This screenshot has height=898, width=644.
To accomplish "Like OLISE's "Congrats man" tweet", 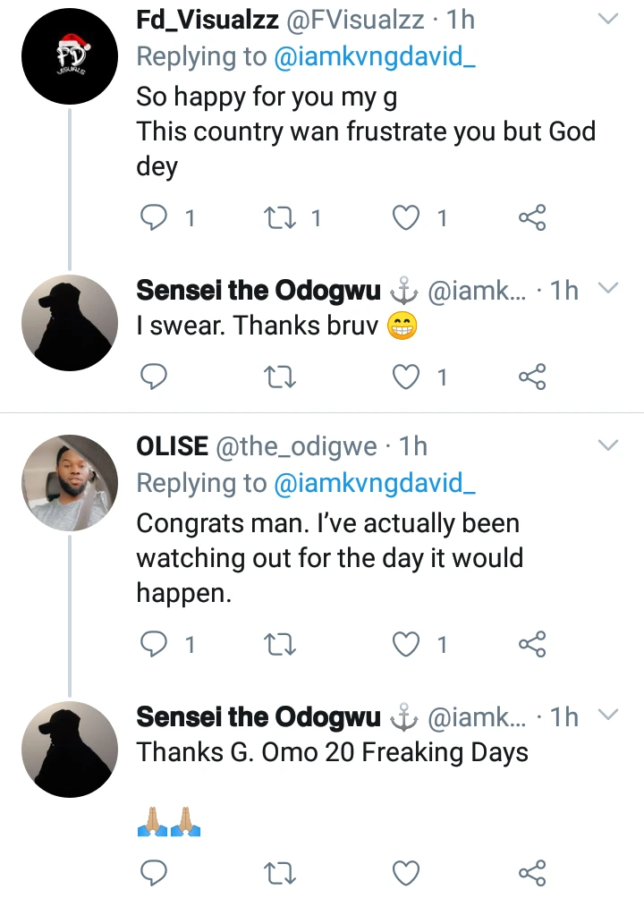I will pos(406,644).
